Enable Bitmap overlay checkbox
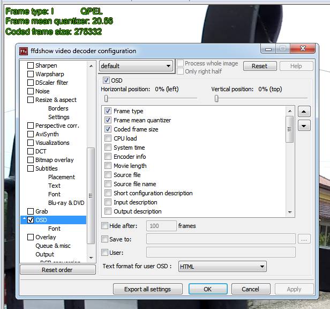This screenshot has width=330, height=309. coord(31,160)
